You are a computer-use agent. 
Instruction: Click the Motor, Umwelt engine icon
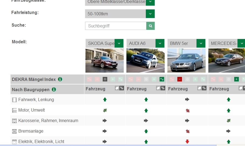[x=14, y=110]
